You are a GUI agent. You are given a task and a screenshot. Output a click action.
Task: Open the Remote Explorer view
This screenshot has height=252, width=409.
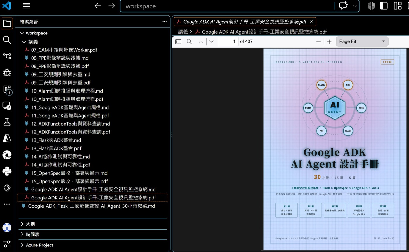coord(7,106)
